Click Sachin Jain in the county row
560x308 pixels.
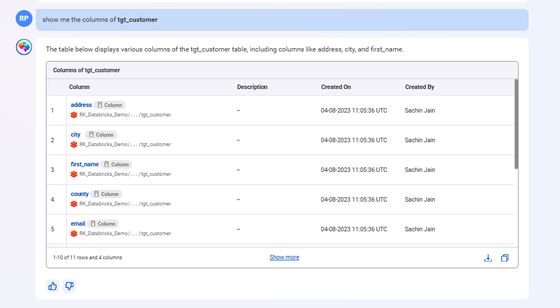point(419,199)
